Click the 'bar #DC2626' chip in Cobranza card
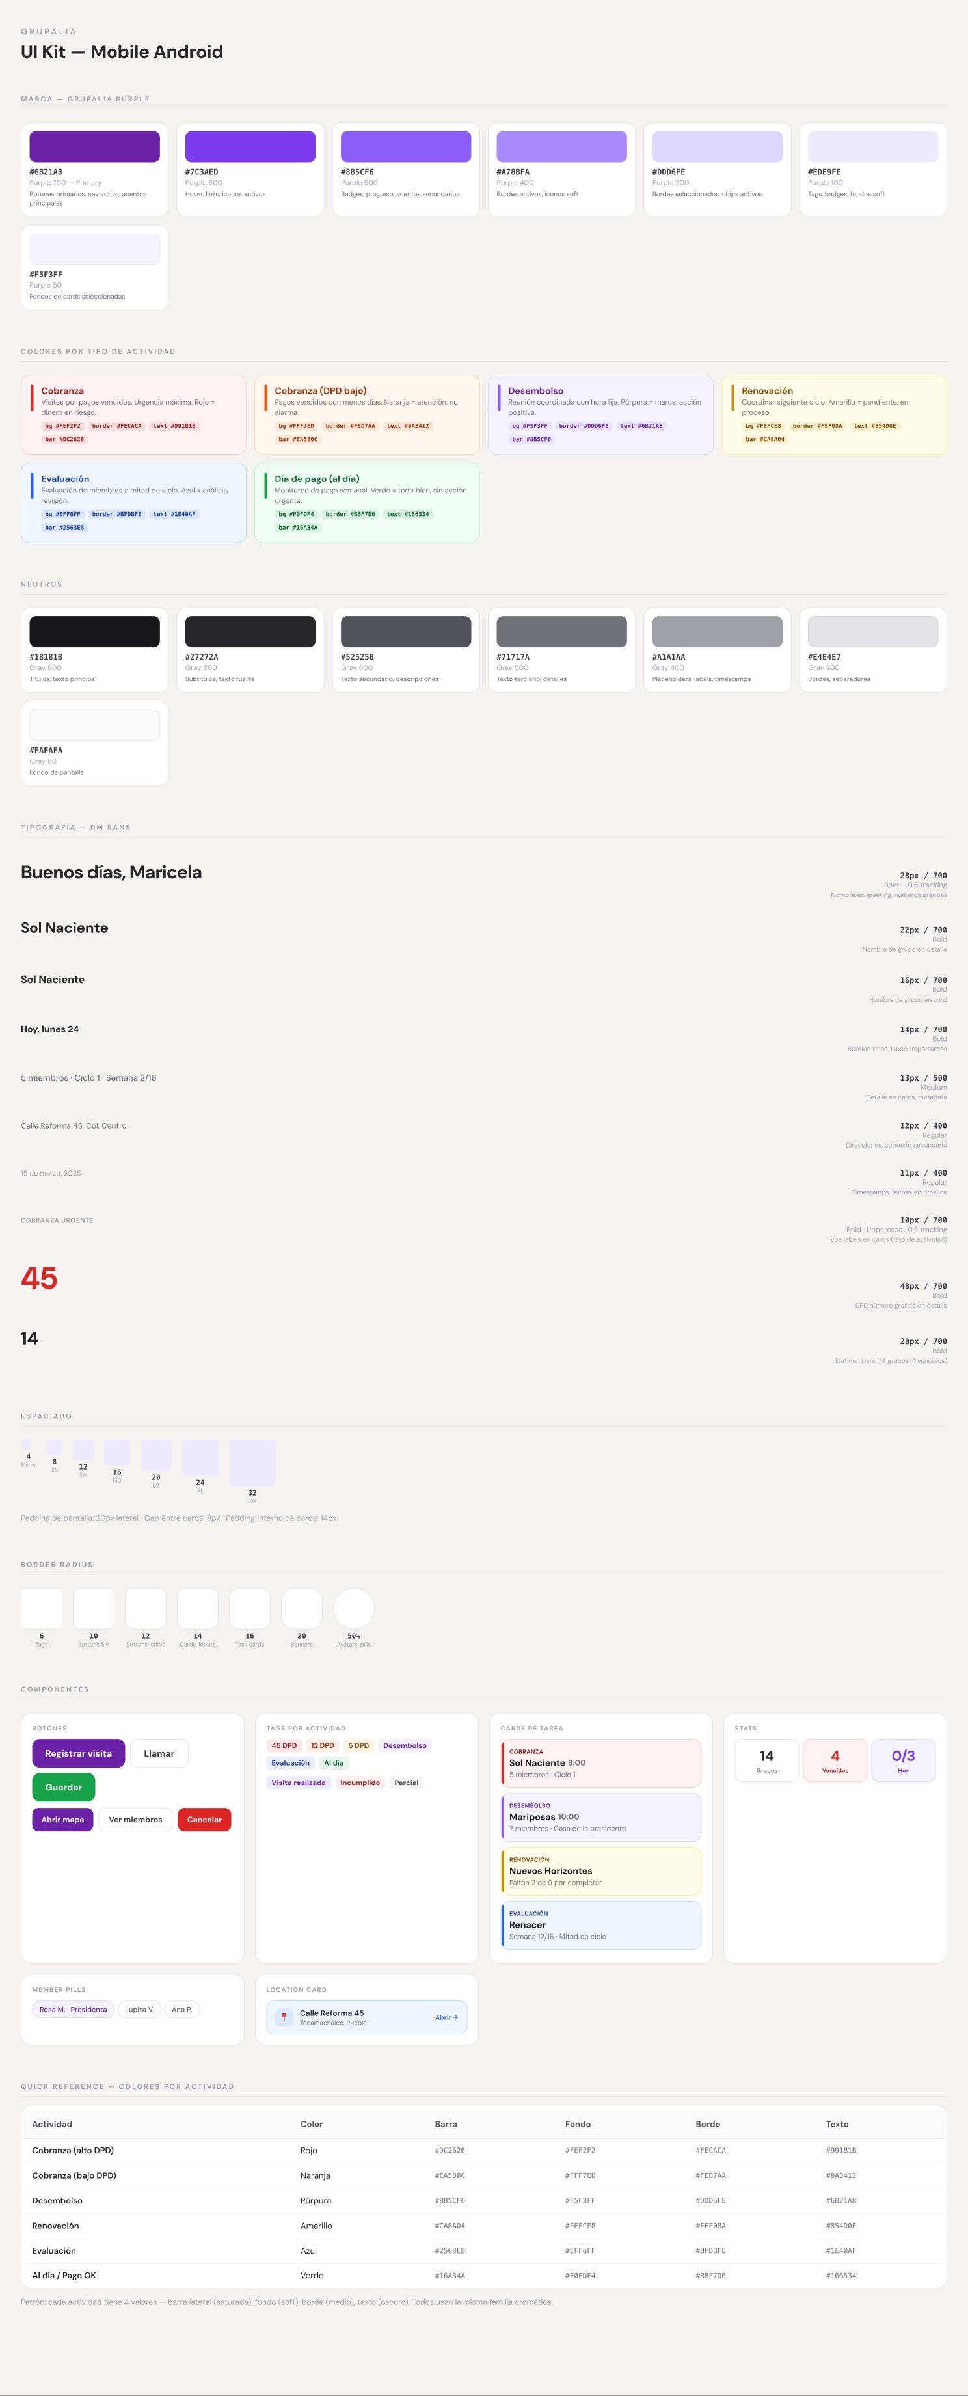Image resolution: width=968 pixels, height=2396 pixels. (64, 439)
